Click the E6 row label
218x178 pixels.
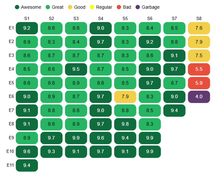[11, 96]
